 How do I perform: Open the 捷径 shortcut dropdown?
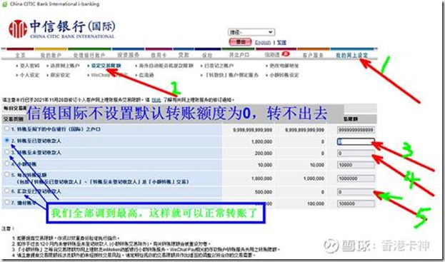pos(251,32)
